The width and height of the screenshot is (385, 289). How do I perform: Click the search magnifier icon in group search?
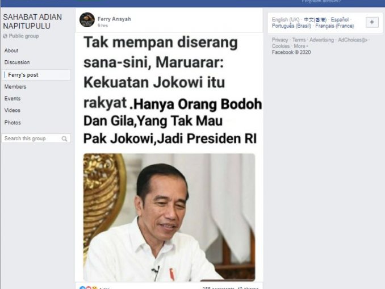click(64, 139)
